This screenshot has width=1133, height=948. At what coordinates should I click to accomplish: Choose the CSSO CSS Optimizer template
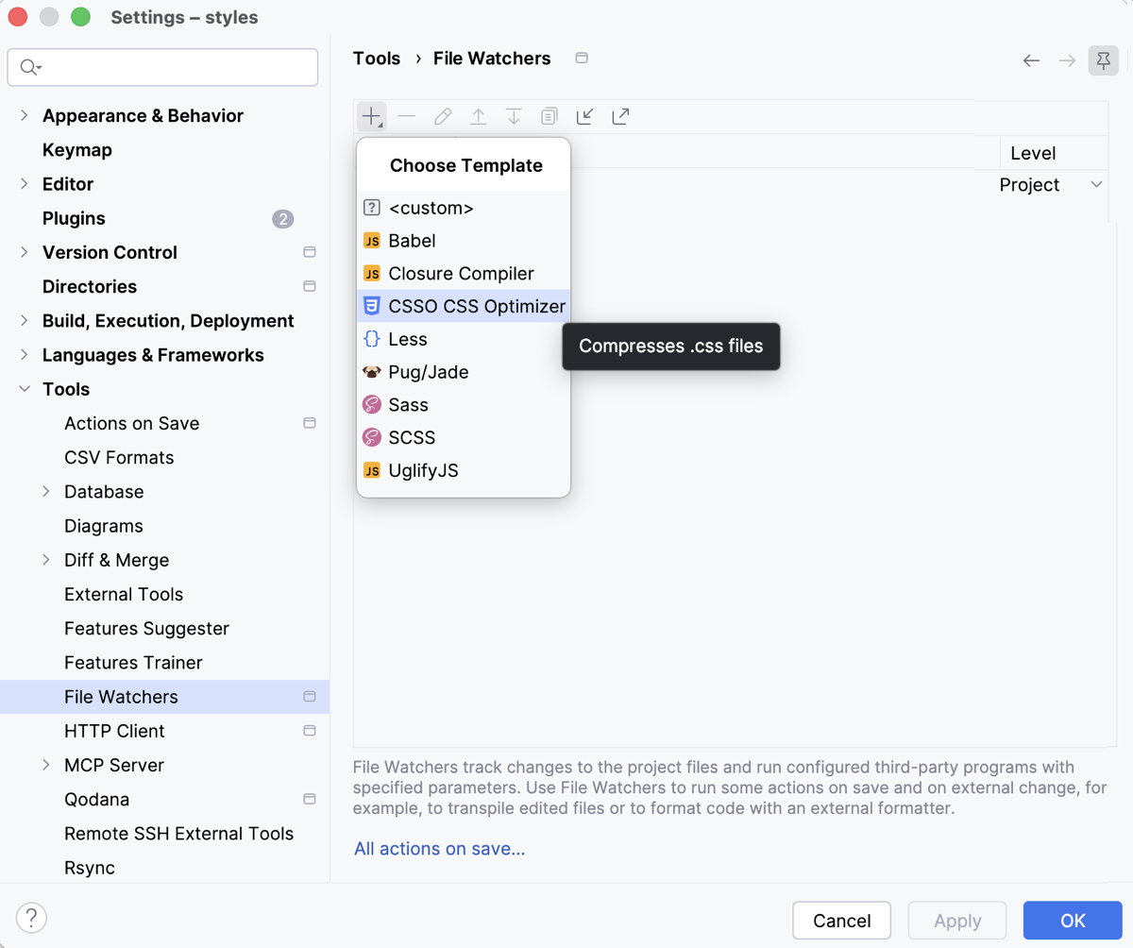coord(464,306)
